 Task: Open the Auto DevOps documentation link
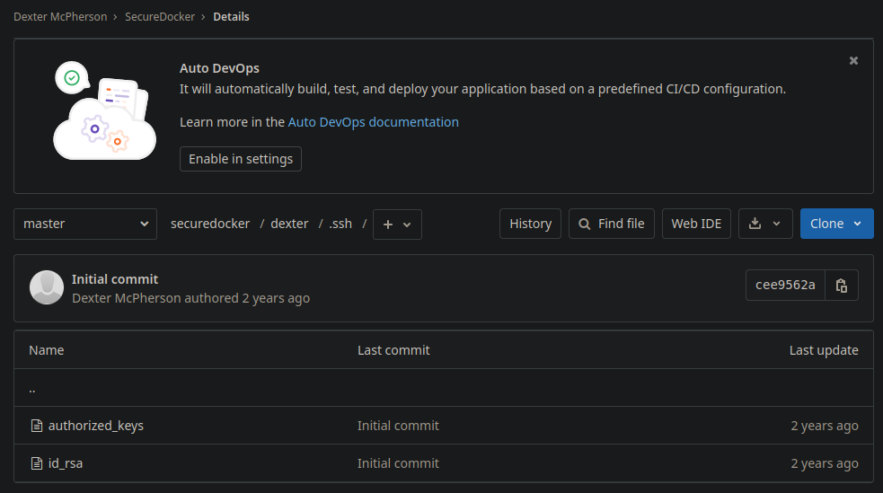373,122
